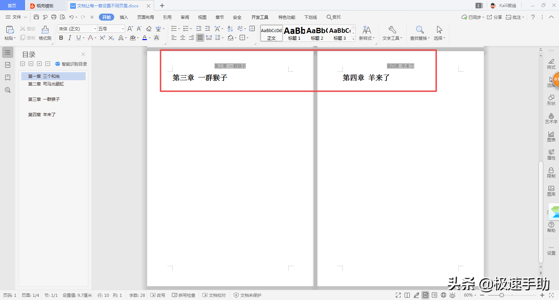Open the 章节 ribbon tab
Image resolution: width=559 pixels, height=300 pixels.
(220, 17)
